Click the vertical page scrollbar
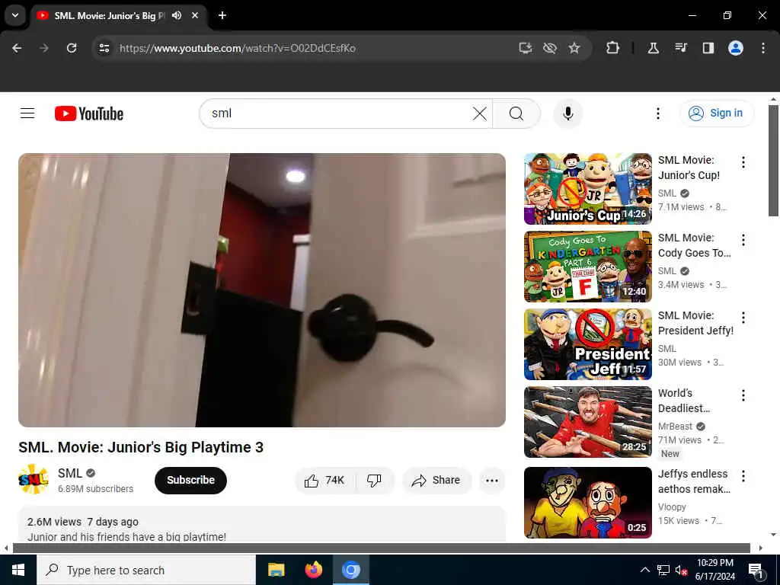This screenshot has width=780, height=585. 773,161
